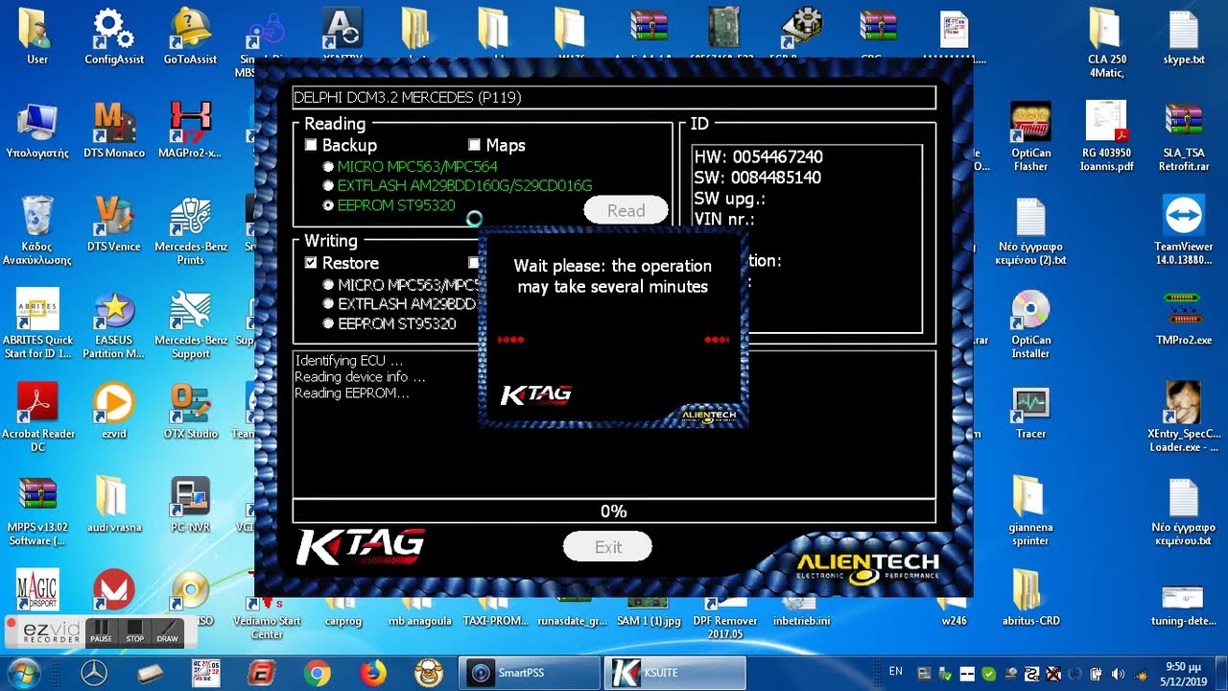Screen dimensions: 1228x691
Task: Open the DPF Remover 2017.05 shortcut
Action: point(726,619)
